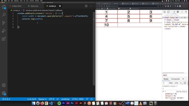The width and height of the screenshot is (189, 106).
Task: Open the Run and Debug view
Action: pos(4,31)
